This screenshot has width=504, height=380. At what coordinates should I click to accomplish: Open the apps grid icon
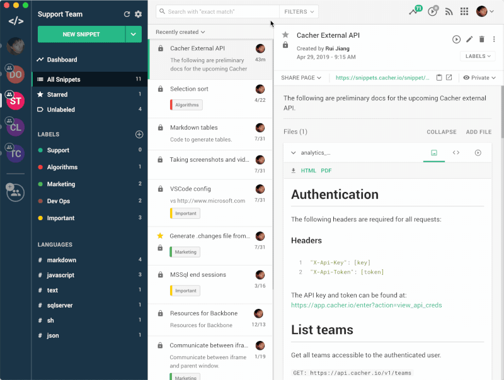pyautogui.click(x=464, y=11)
